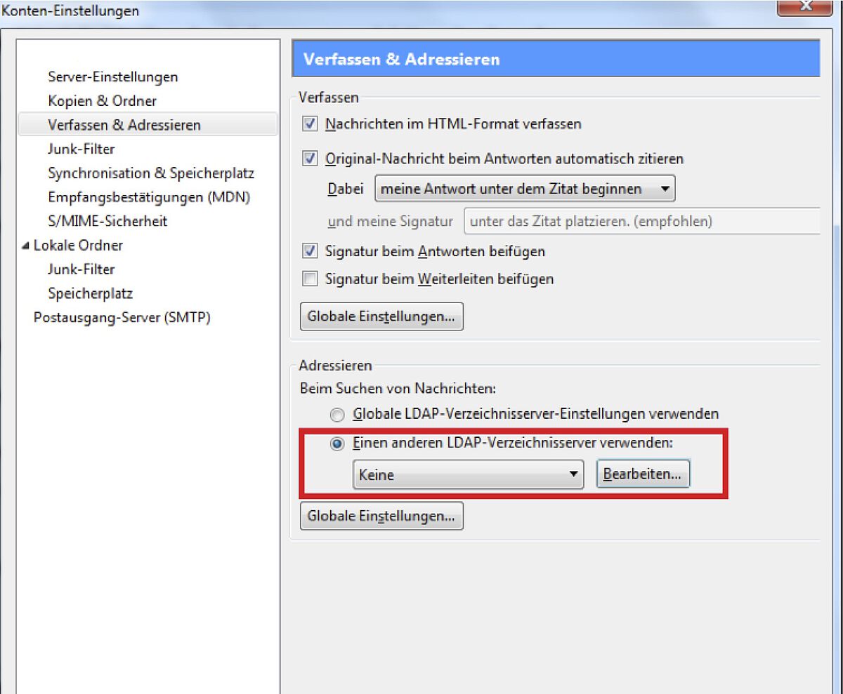Toggle Nachrichten im HTML-Format verfassen checkbox
The width and height of the screenshot is (843, 694).
tap(310, 124)
